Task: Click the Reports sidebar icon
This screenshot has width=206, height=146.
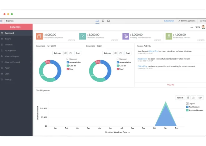Action: coord(2,39)
